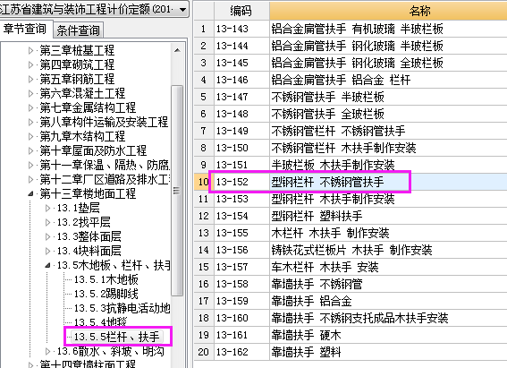Switch to the 条件查询 tab
Image resolution: width=507 pixels, height=368 pixels.
[78, 30]
